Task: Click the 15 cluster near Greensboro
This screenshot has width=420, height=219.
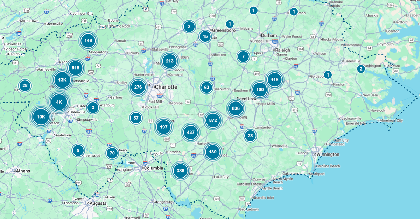Action: coord(205,37)
